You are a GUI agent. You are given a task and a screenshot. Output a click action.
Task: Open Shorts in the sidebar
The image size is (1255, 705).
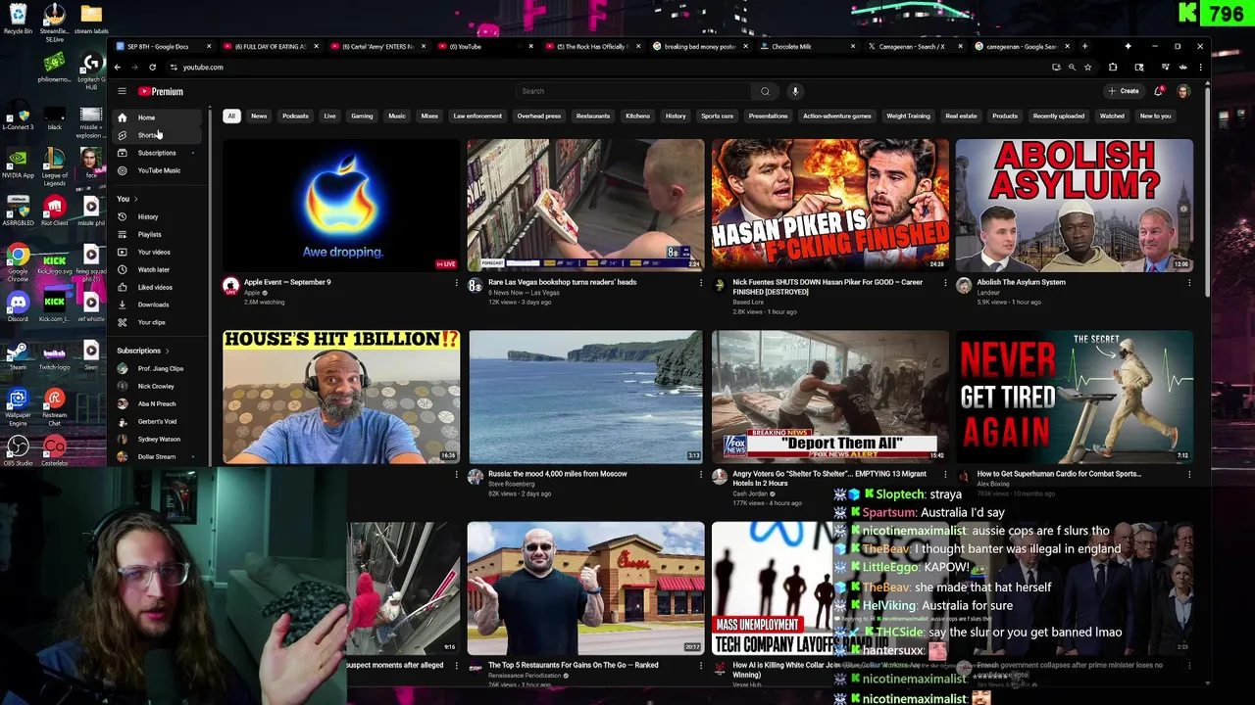click(x=157, y=135)
